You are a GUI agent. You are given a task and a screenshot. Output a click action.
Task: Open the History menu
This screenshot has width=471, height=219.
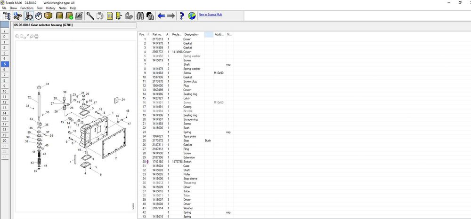click(x=50, y=8)
